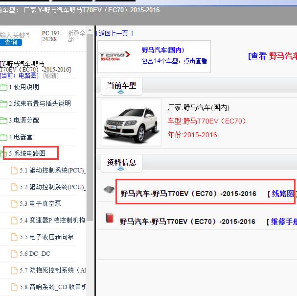Click page icon for 5.2 驱动控制系统(PCU)
Image resolution: width=297 pixels, height=296 pixels.
pyautogui.click(x=14, y=187)
